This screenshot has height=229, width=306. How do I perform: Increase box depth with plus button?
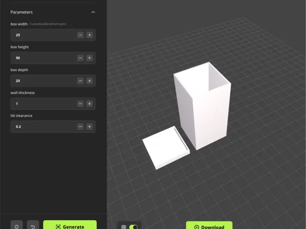[90, 81]
